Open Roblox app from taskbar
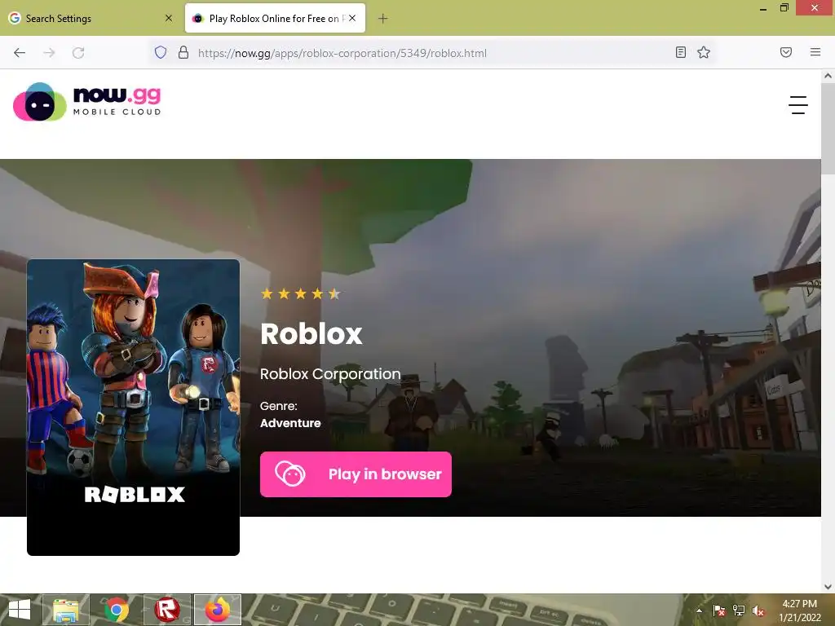Screen dimensions: 835x626 click(166, 610)
